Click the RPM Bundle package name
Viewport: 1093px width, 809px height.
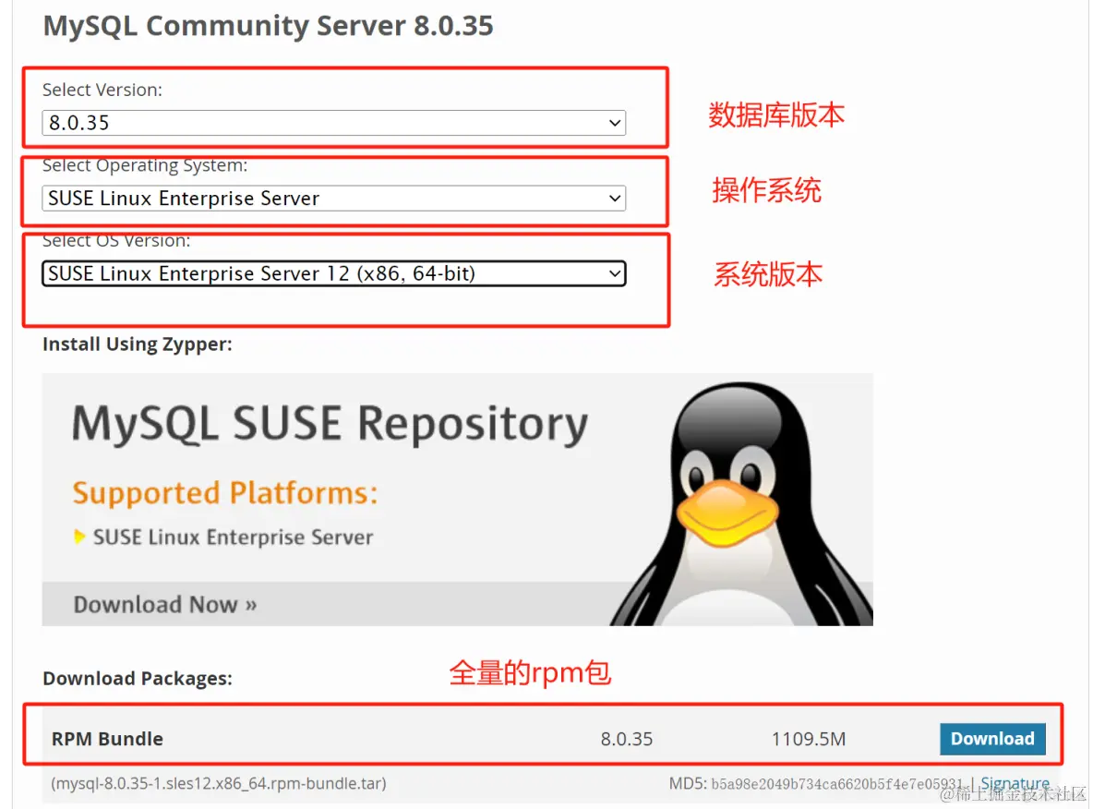(107, 739)
